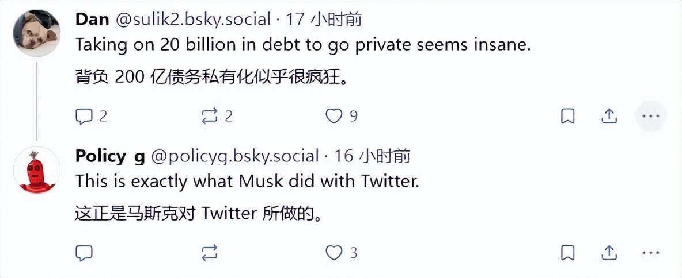This screenshot has width=682, height=278.
Task: Bookmark Dan's post
Action: (x=568, y=117)
